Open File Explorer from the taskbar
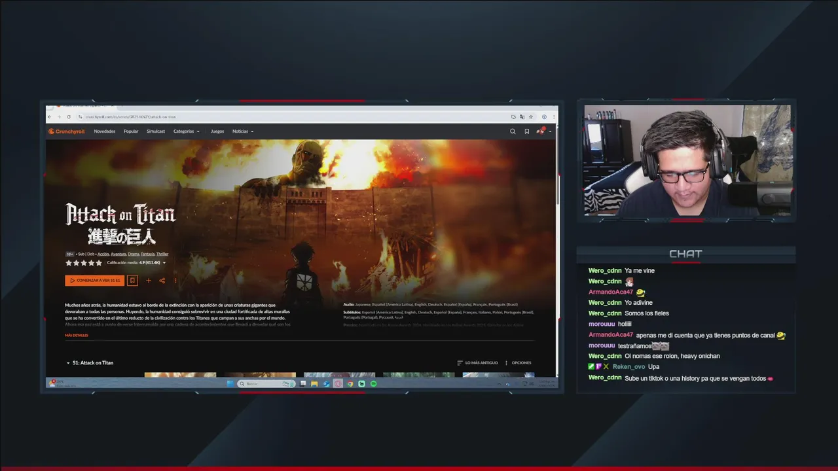 tap(314, 383)
